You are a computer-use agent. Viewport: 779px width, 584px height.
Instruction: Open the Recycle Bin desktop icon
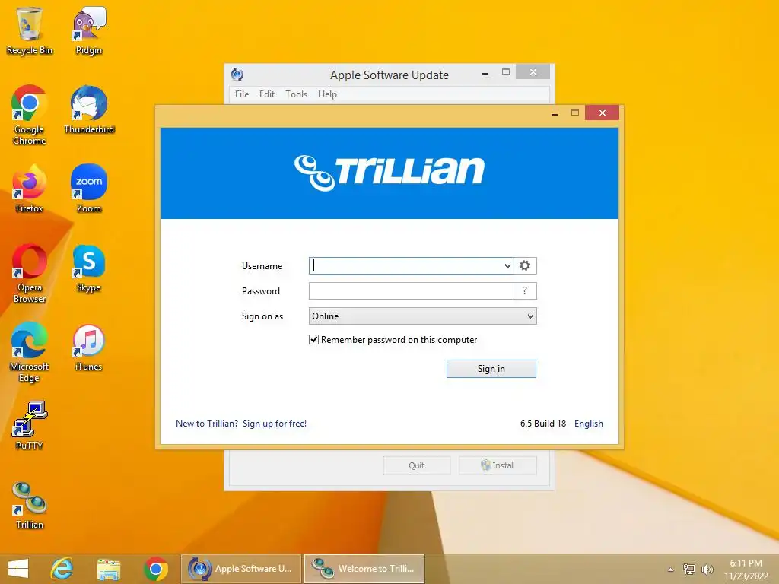30,30
